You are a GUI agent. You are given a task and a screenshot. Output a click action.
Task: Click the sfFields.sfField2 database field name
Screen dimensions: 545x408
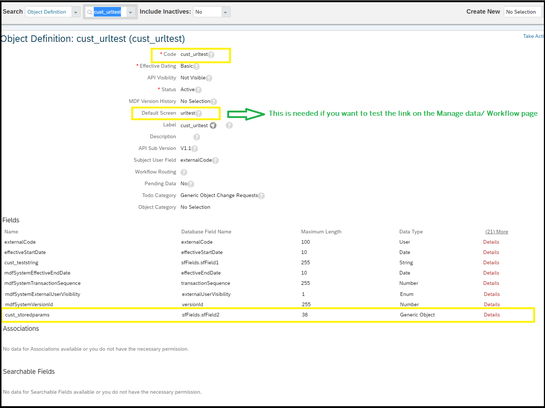201,315
